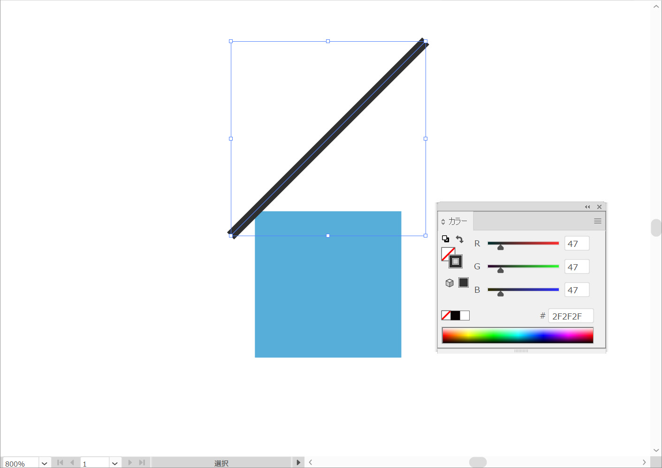
Task: Go to the first artboard
Action: 60,462
